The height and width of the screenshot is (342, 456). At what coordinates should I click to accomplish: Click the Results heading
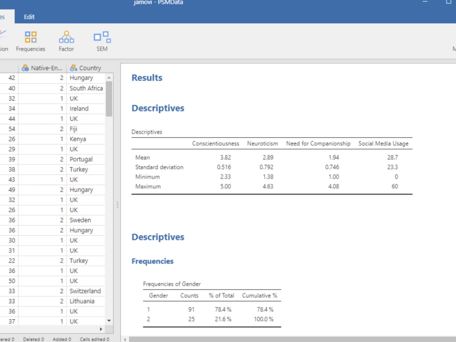coord(147,78)
